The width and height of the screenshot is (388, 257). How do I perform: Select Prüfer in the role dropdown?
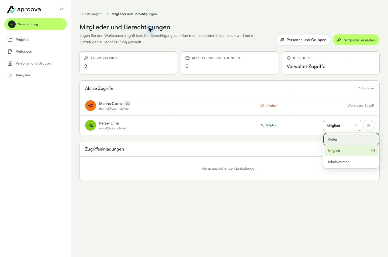(351, 139)
